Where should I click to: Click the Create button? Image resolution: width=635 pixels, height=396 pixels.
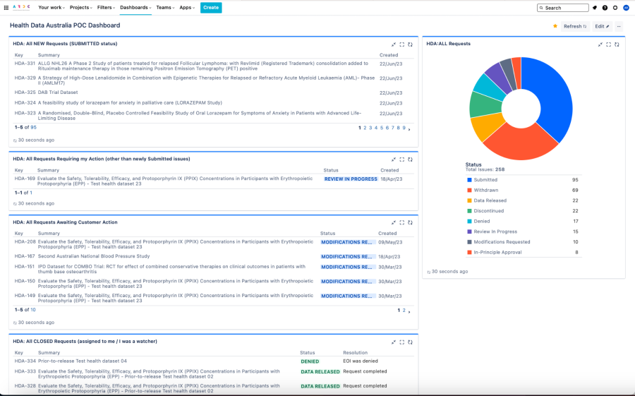coord(210,8)
